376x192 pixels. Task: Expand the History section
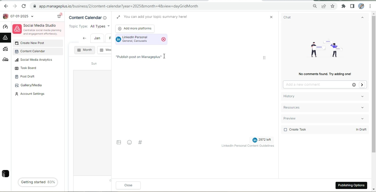pyautogui.click(x=325, y=96)
